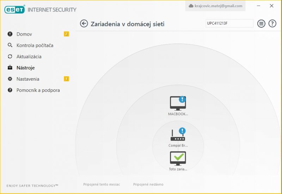The height and width of the screenshot is (194, 282).
Task: Go to Aktualizácia section
Action: point(29,57)
